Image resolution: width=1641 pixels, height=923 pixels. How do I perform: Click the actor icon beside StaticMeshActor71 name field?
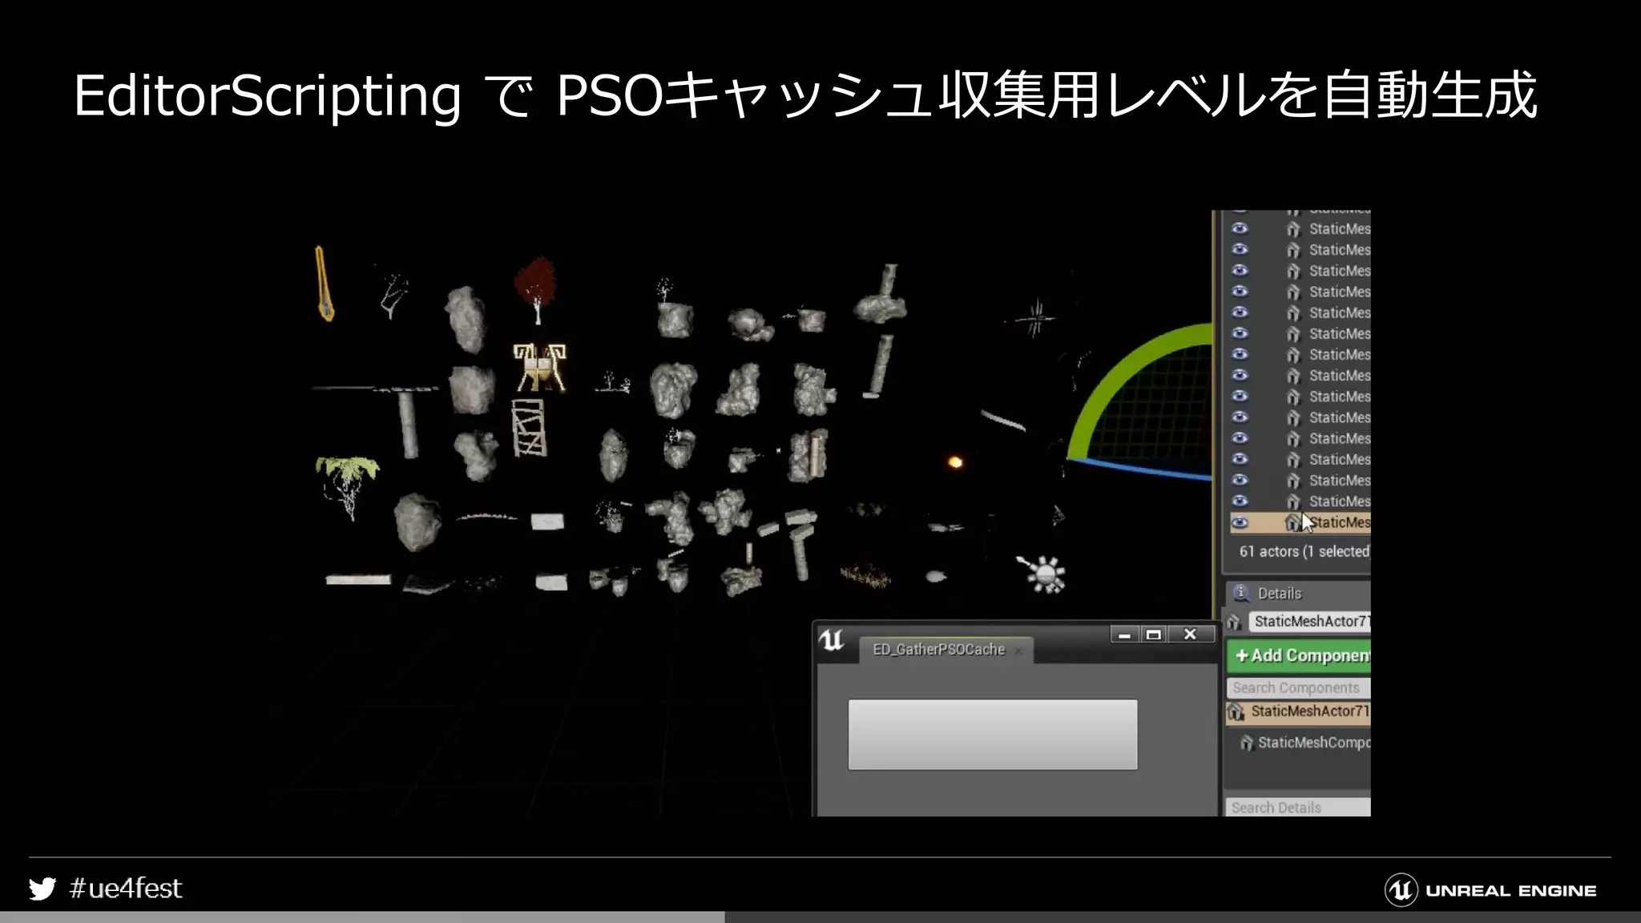[1235, 622]
